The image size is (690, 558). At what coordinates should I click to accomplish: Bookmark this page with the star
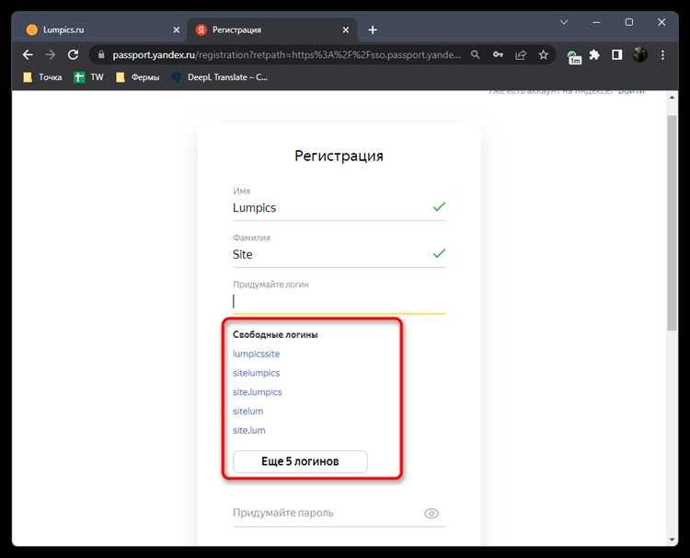coord(544,54)
